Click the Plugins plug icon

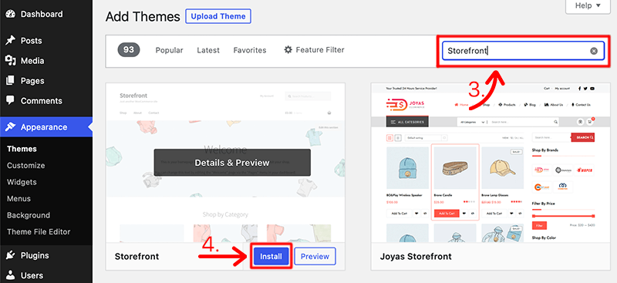(11, 255)
